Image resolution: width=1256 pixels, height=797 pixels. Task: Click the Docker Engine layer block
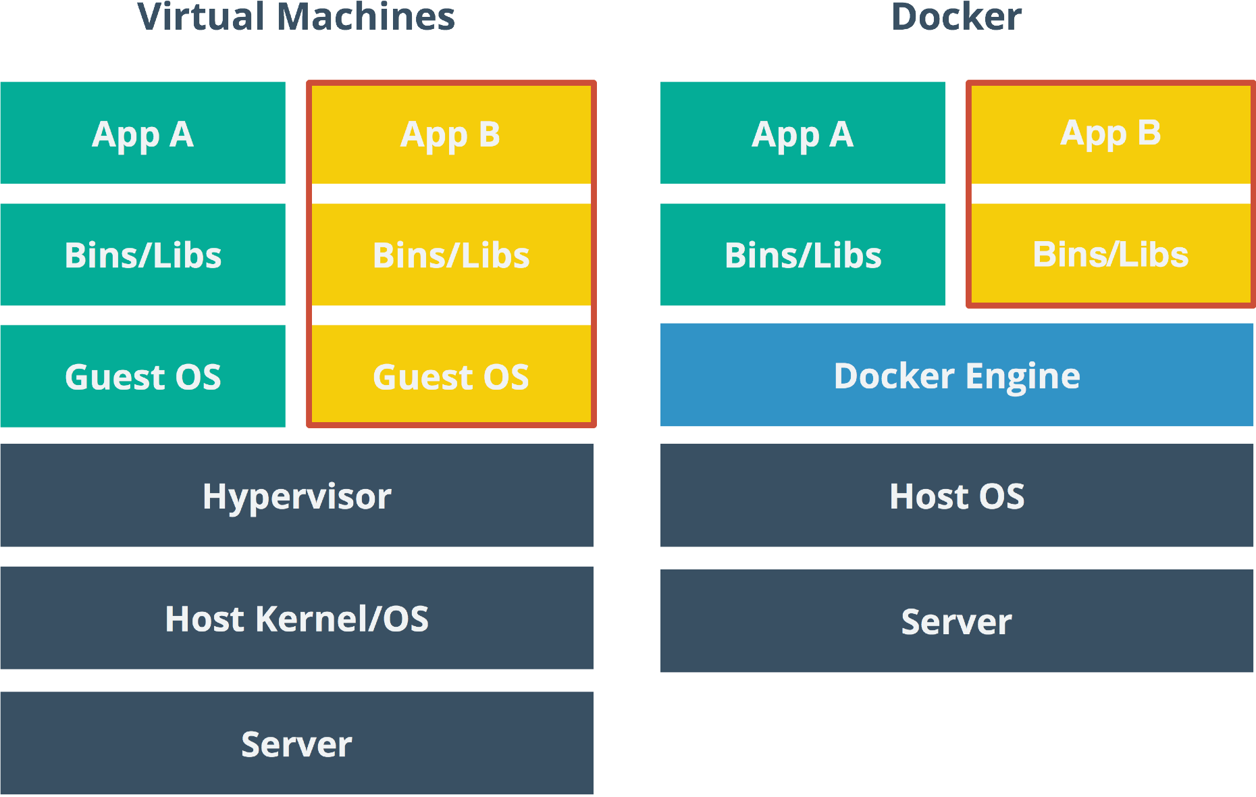[956, 376]
